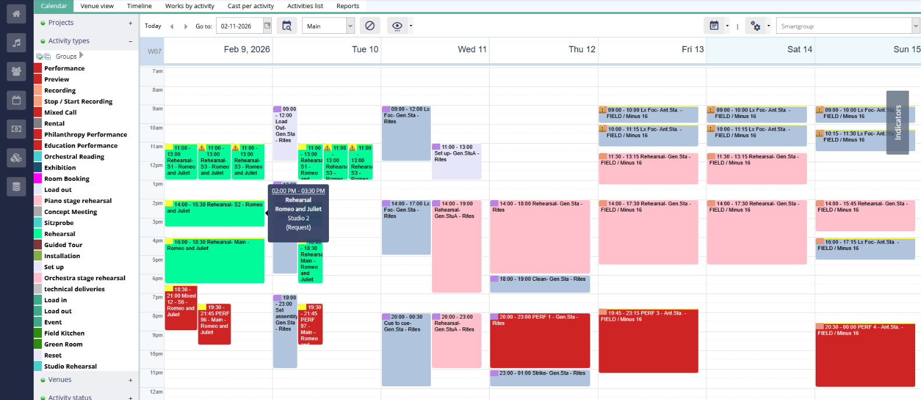Screen dimensions: 921x400
Task: Click the crossed-circle clear filter icon
Action: click(x=370, y=26)
